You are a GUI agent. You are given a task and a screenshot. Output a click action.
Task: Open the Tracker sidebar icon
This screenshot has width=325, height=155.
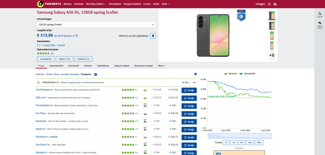(319, 14)
